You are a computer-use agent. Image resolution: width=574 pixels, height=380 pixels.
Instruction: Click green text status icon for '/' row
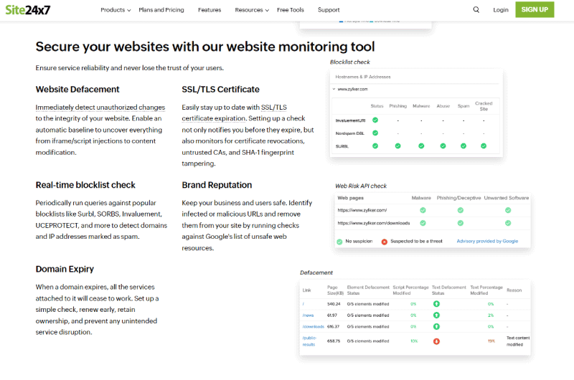(436, 304)
